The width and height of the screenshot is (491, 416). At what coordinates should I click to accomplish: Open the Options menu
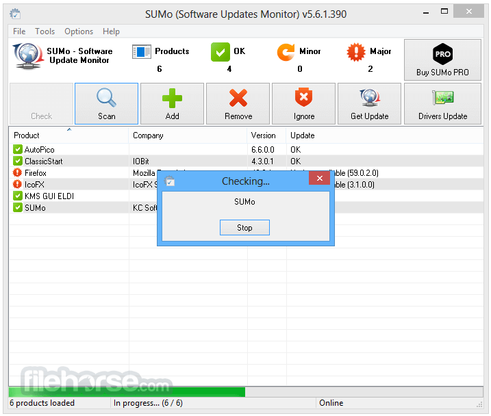[79, 31]
